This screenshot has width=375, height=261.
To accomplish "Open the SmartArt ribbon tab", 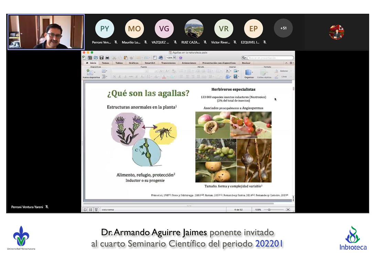I will tap(150, 63).
